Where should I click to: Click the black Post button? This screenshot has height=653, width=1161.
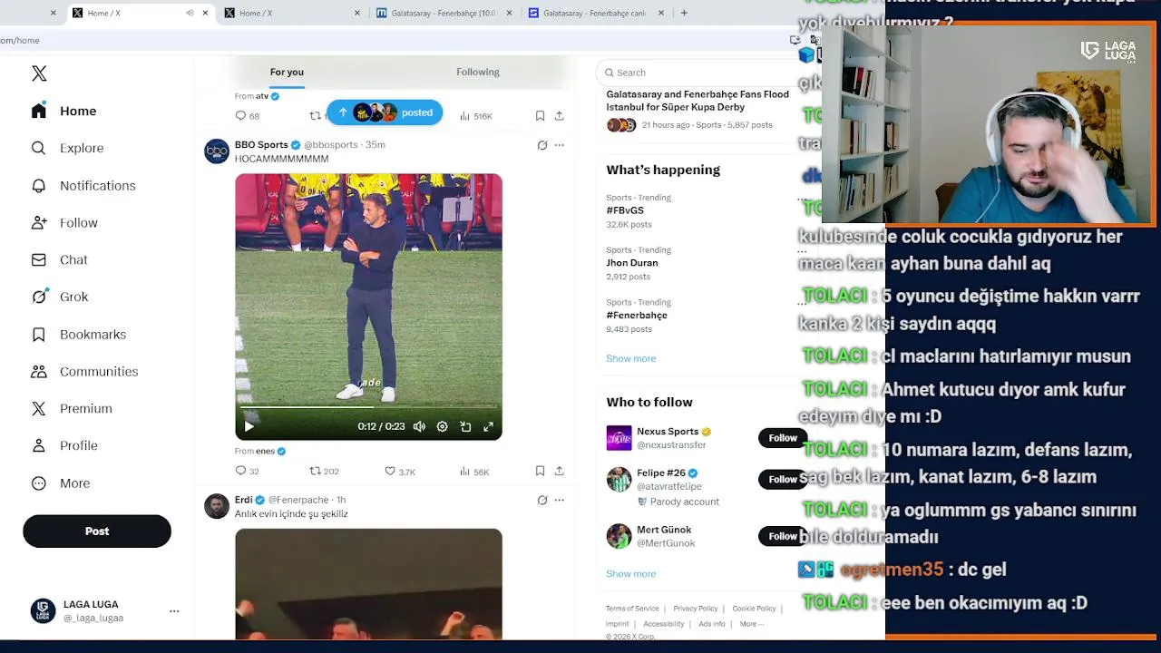97,531
